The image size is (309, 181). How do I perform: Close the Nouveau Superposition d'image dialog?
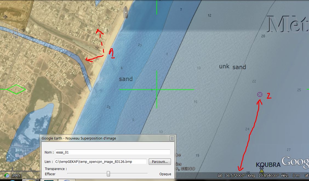point(172,138)
